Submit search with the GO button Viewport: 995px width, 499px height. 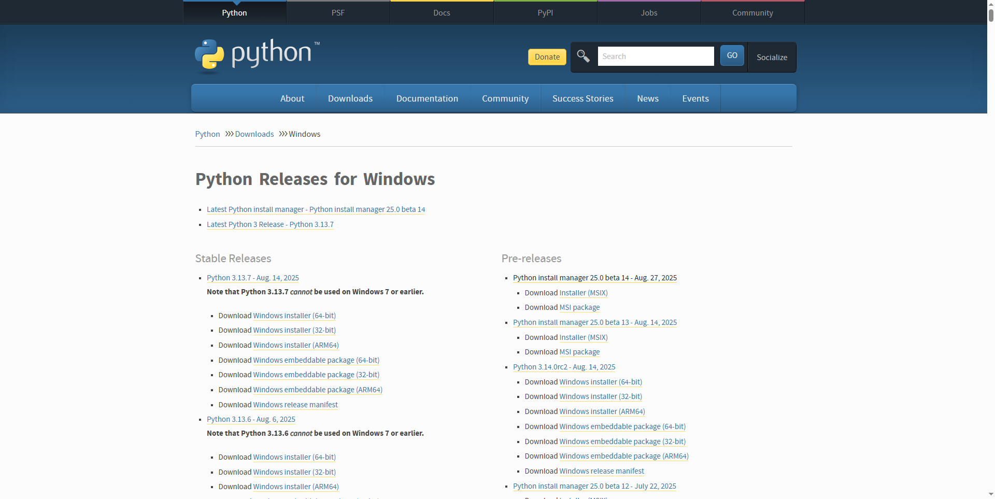point(732,55)
